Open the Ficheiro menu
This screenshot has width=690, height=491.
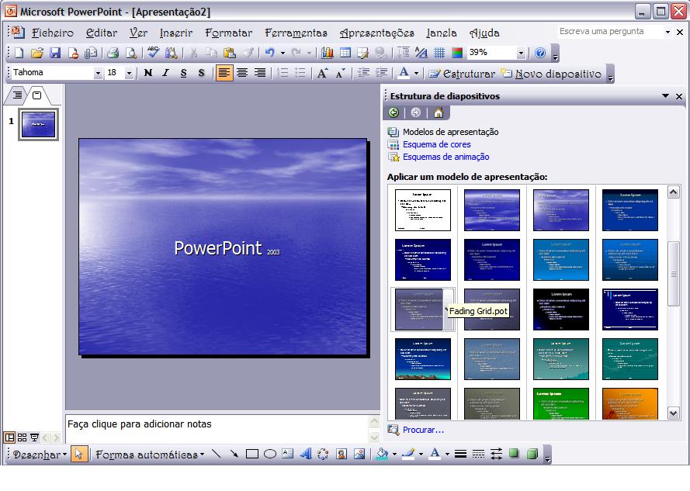coord(52,33)
